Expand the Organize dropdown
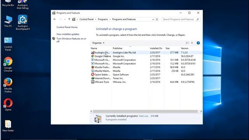This screenshot has height=140, width=249. (98, 43)
